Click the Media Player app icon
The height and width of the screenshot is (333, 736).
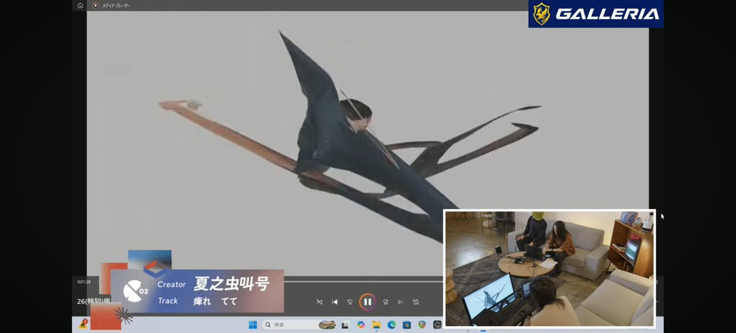point(95,6)
